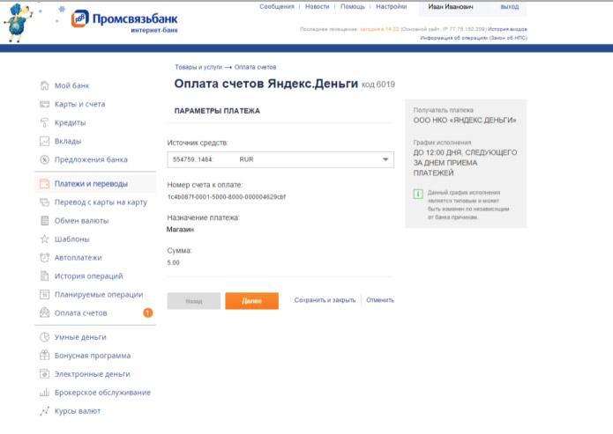
Task: Open История входов link
Action: 507,29
